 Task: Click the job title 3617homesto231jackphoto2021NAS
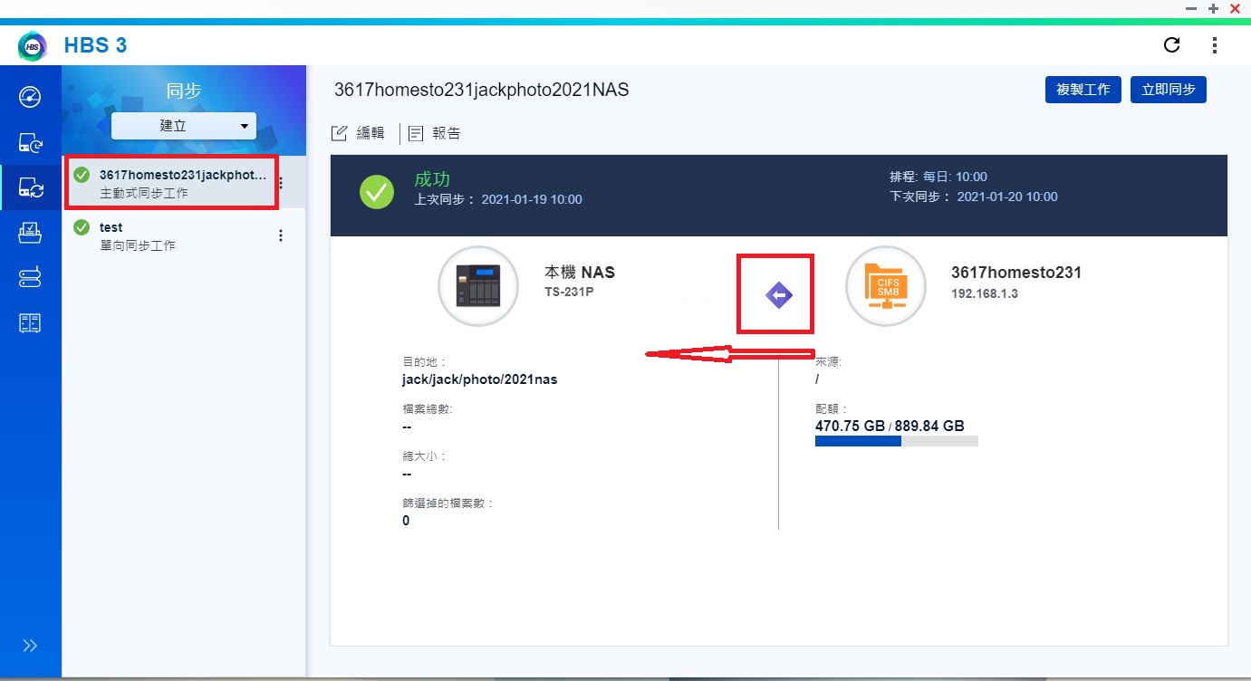(x=481, y=90)
